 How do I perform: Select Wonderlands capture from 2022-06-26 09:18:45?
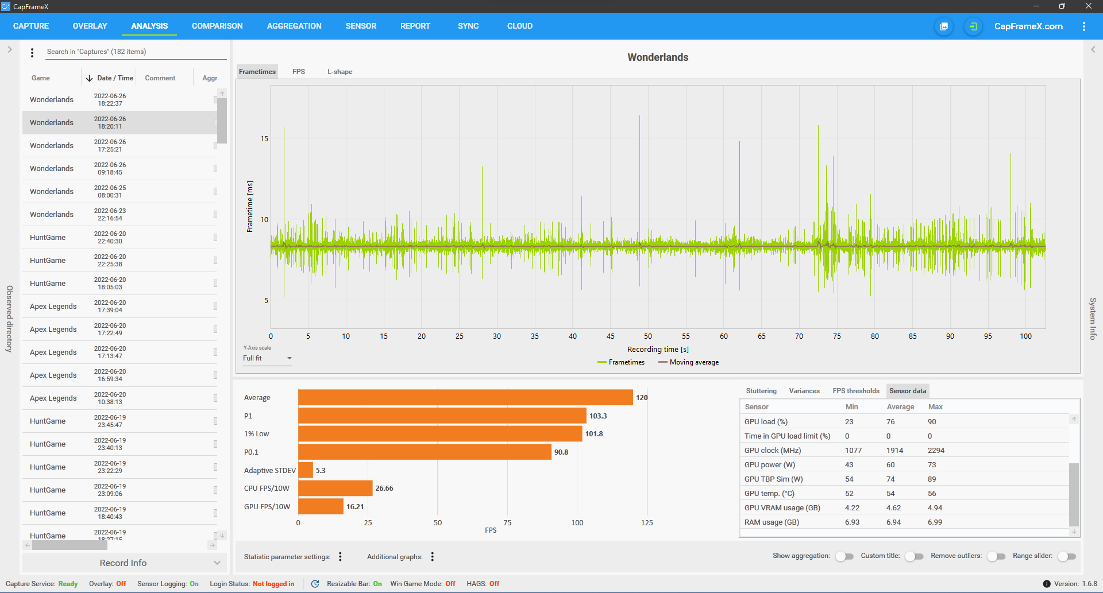[120, 169]
